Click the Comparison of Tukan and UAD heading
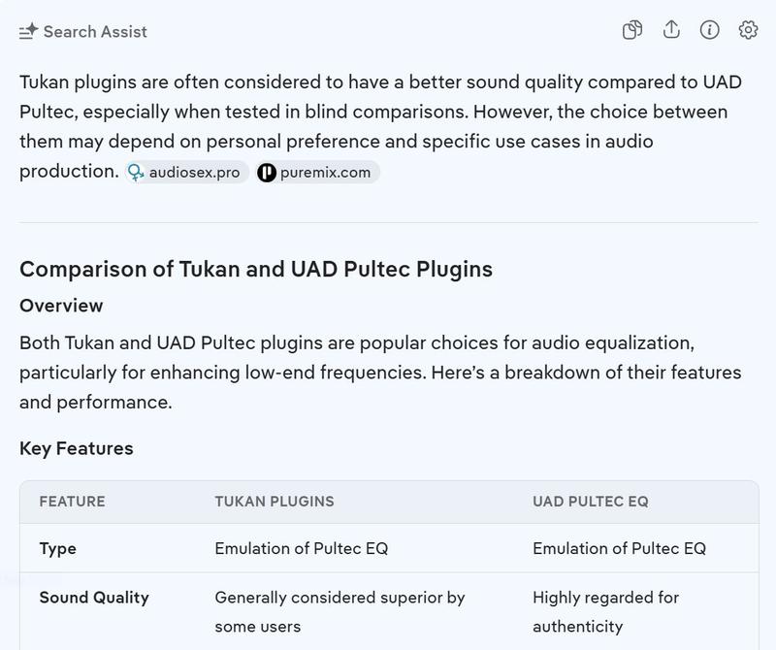The width and height of the screenshot is (776, 650). pyautogui.click(x=256, y=269)
